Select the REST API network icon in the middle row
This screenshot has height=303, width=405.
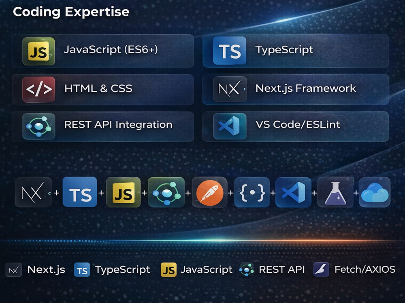pos(166,192)
